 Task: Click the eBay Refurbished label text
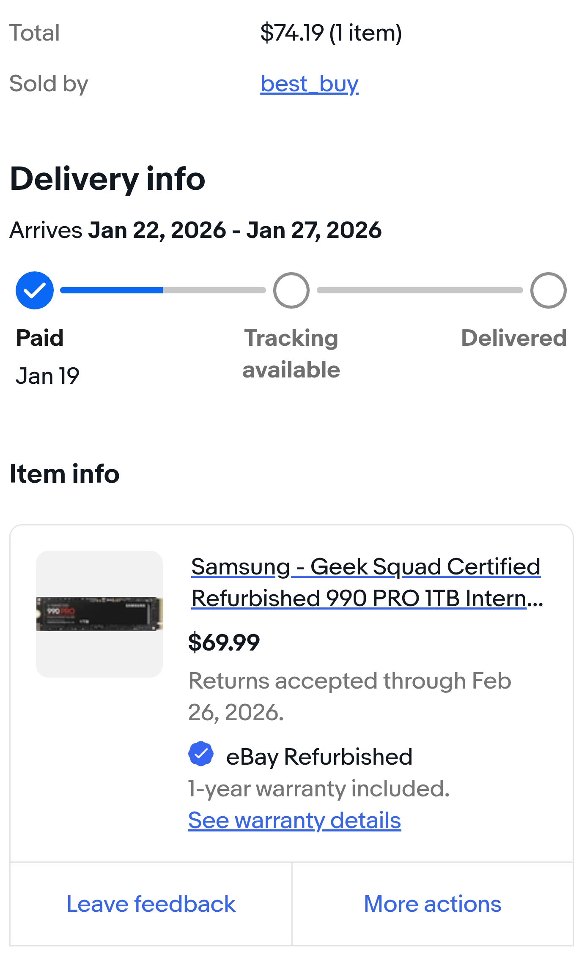(x=319, y=757)
